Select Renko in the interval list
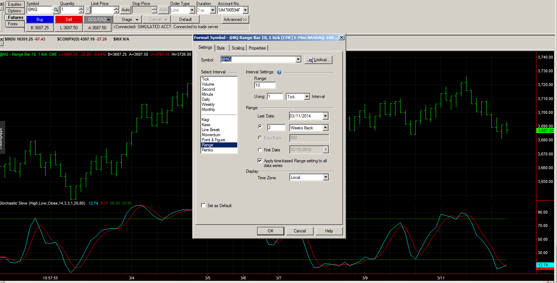 208,150
